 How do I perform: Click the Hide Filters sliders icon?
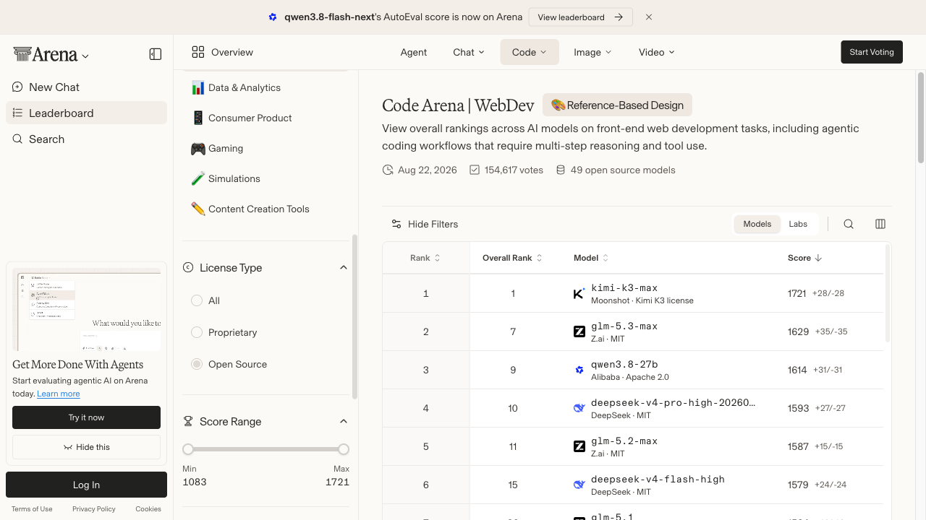click(x=396, y=224)
